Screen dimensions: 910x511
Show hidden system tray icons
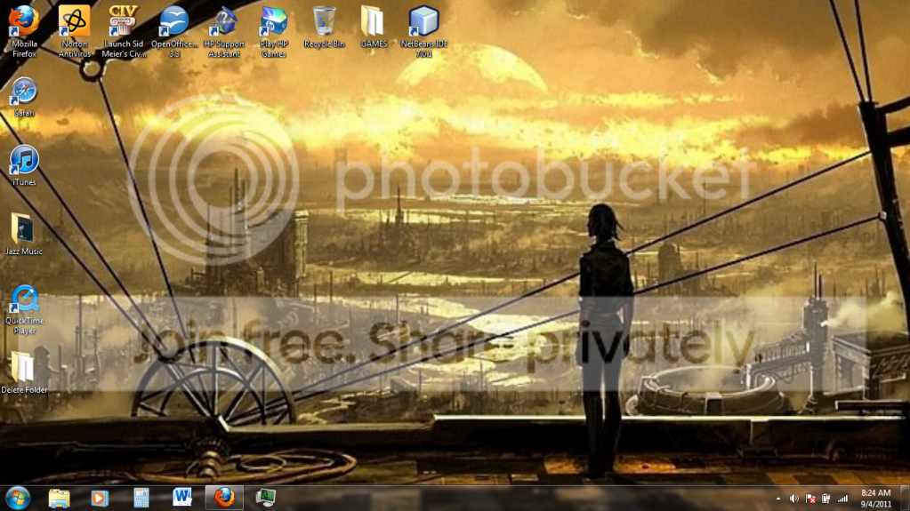(778, 499)
